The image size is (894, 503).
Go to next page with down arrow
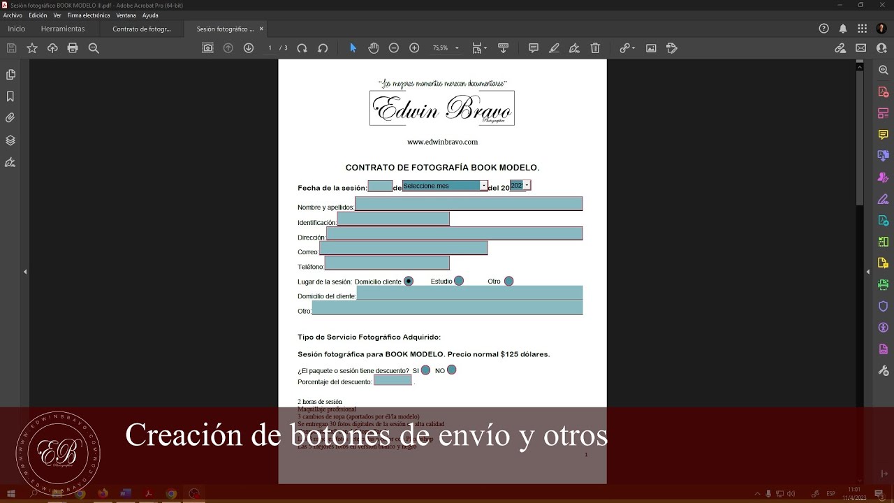tap(249, 48)
